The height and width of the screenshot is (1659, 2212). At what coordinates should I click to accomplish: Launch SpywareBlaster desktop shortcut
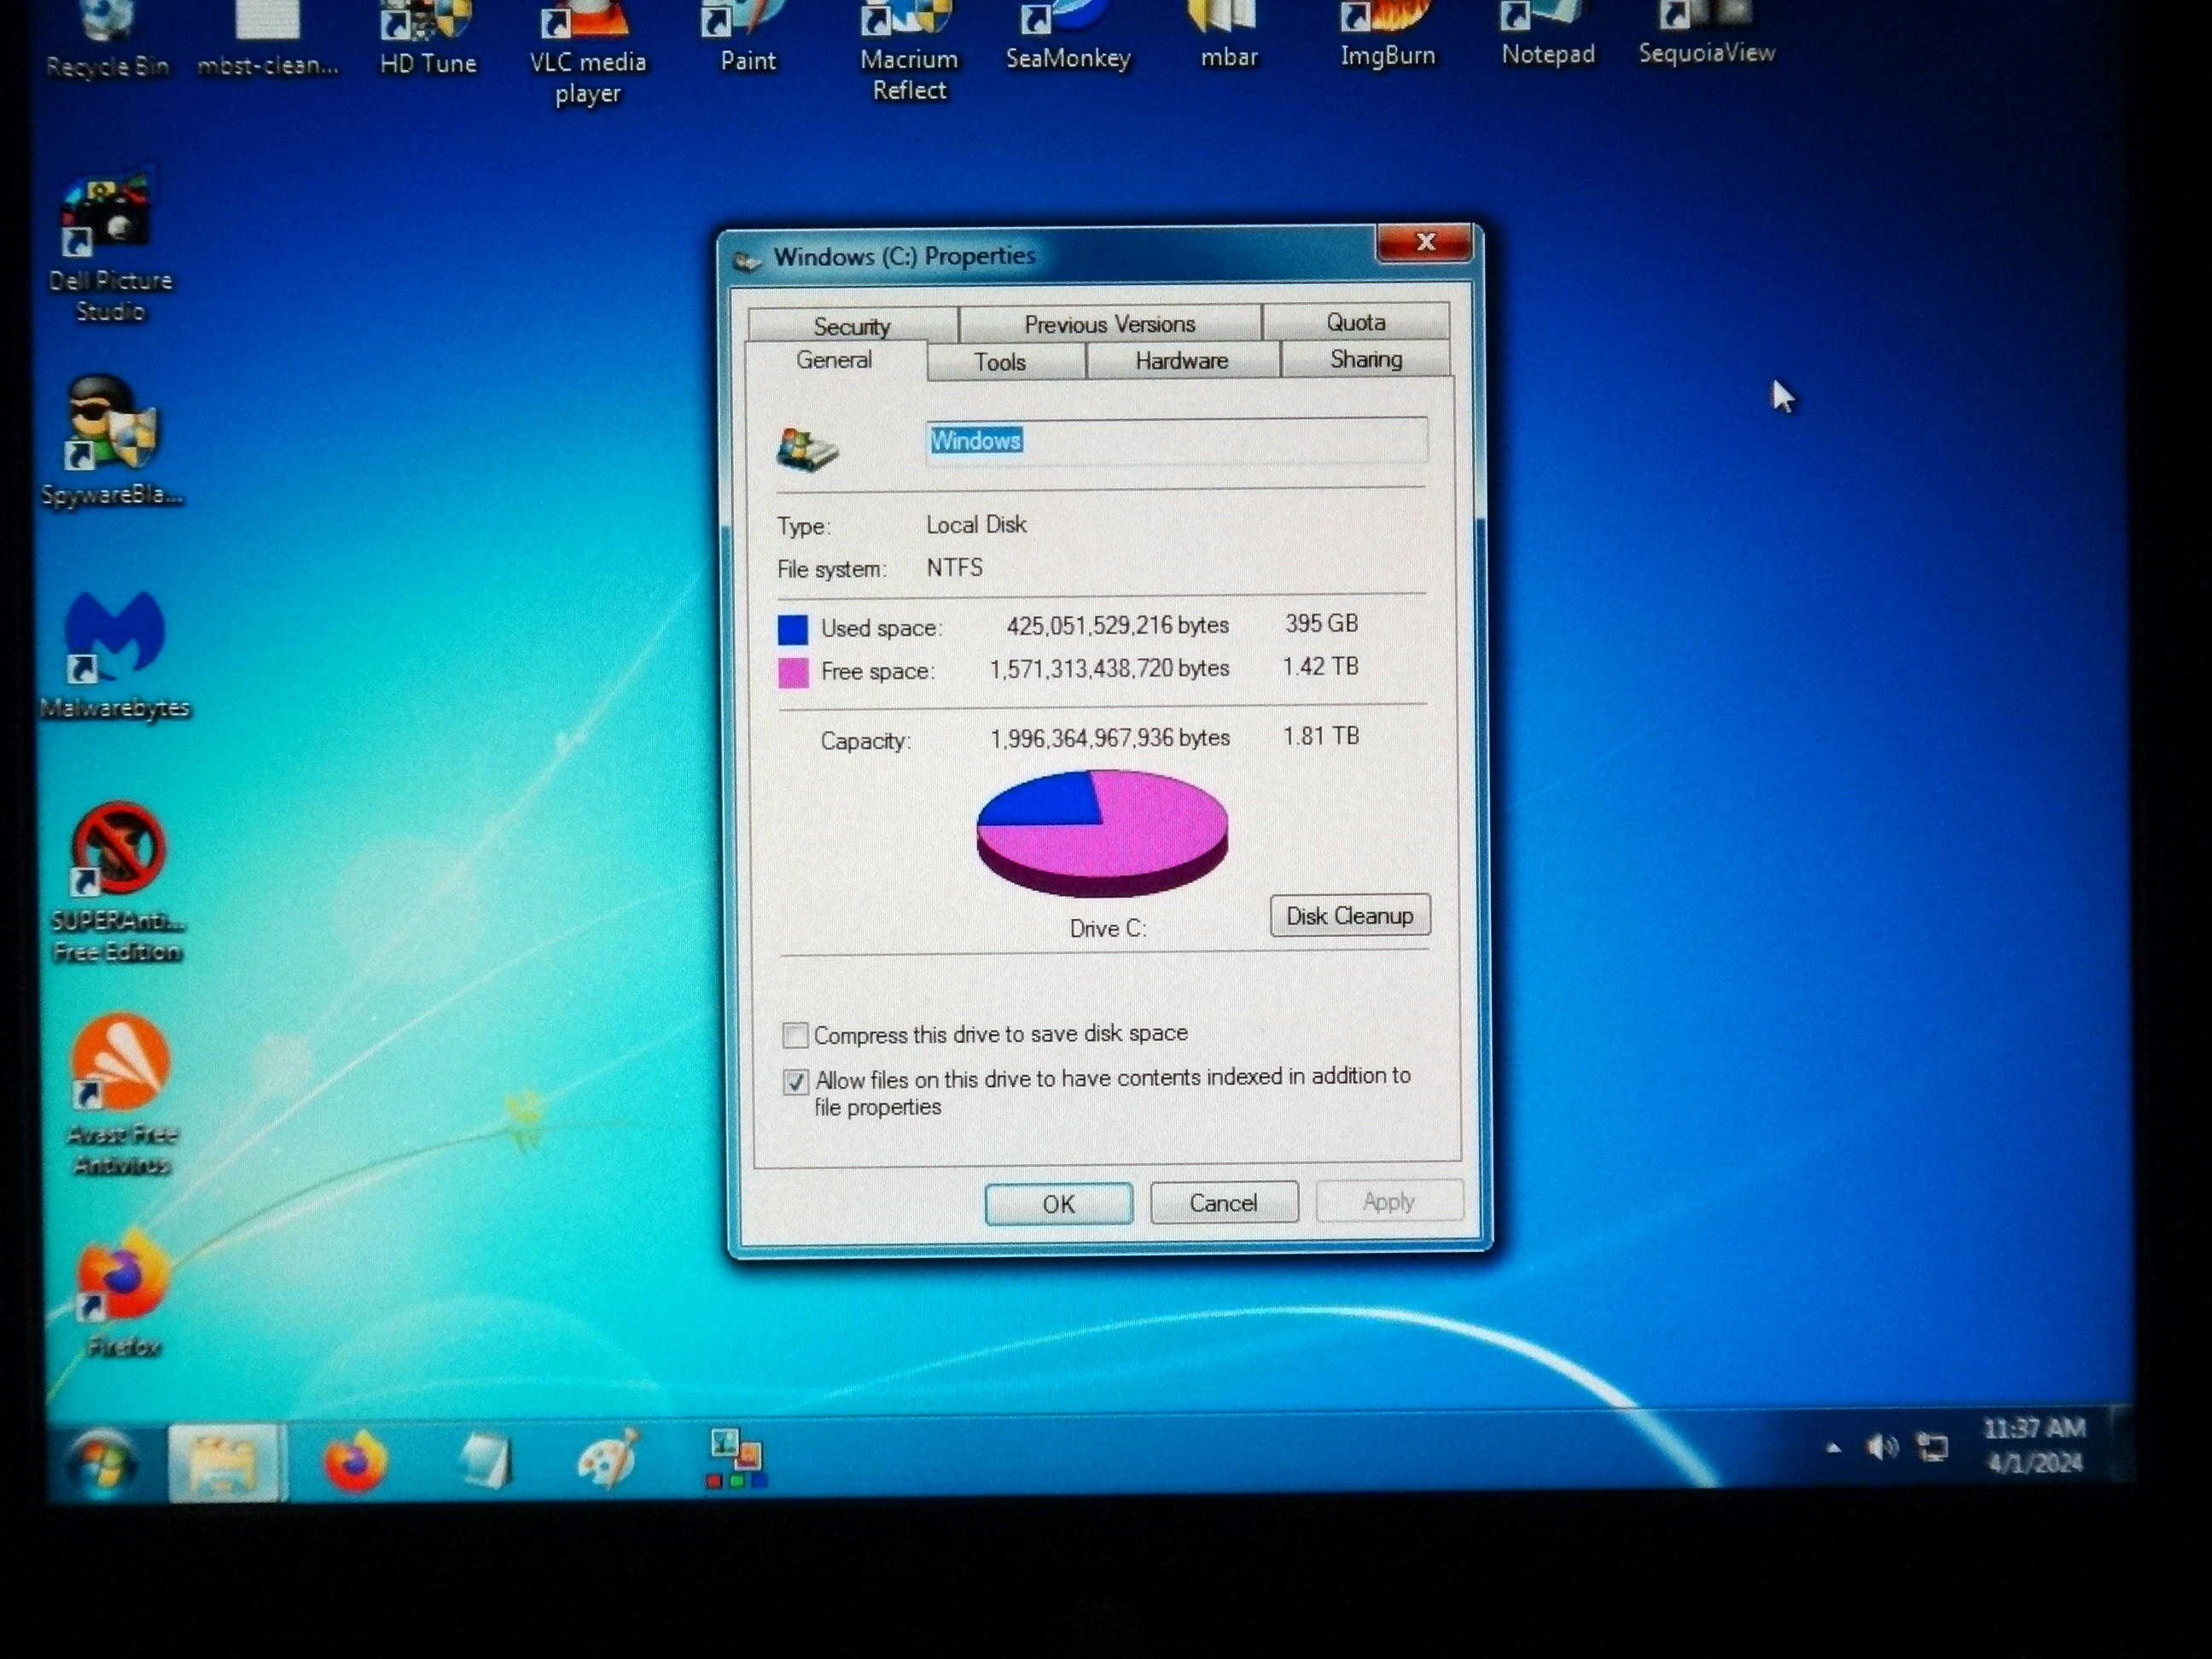coord(112,441)
